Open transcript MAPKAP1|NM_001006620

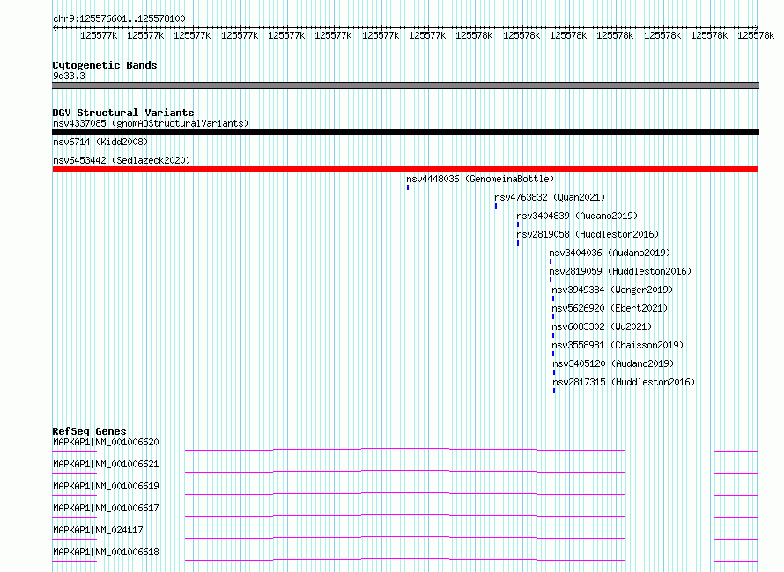click(x=106, y=442)
